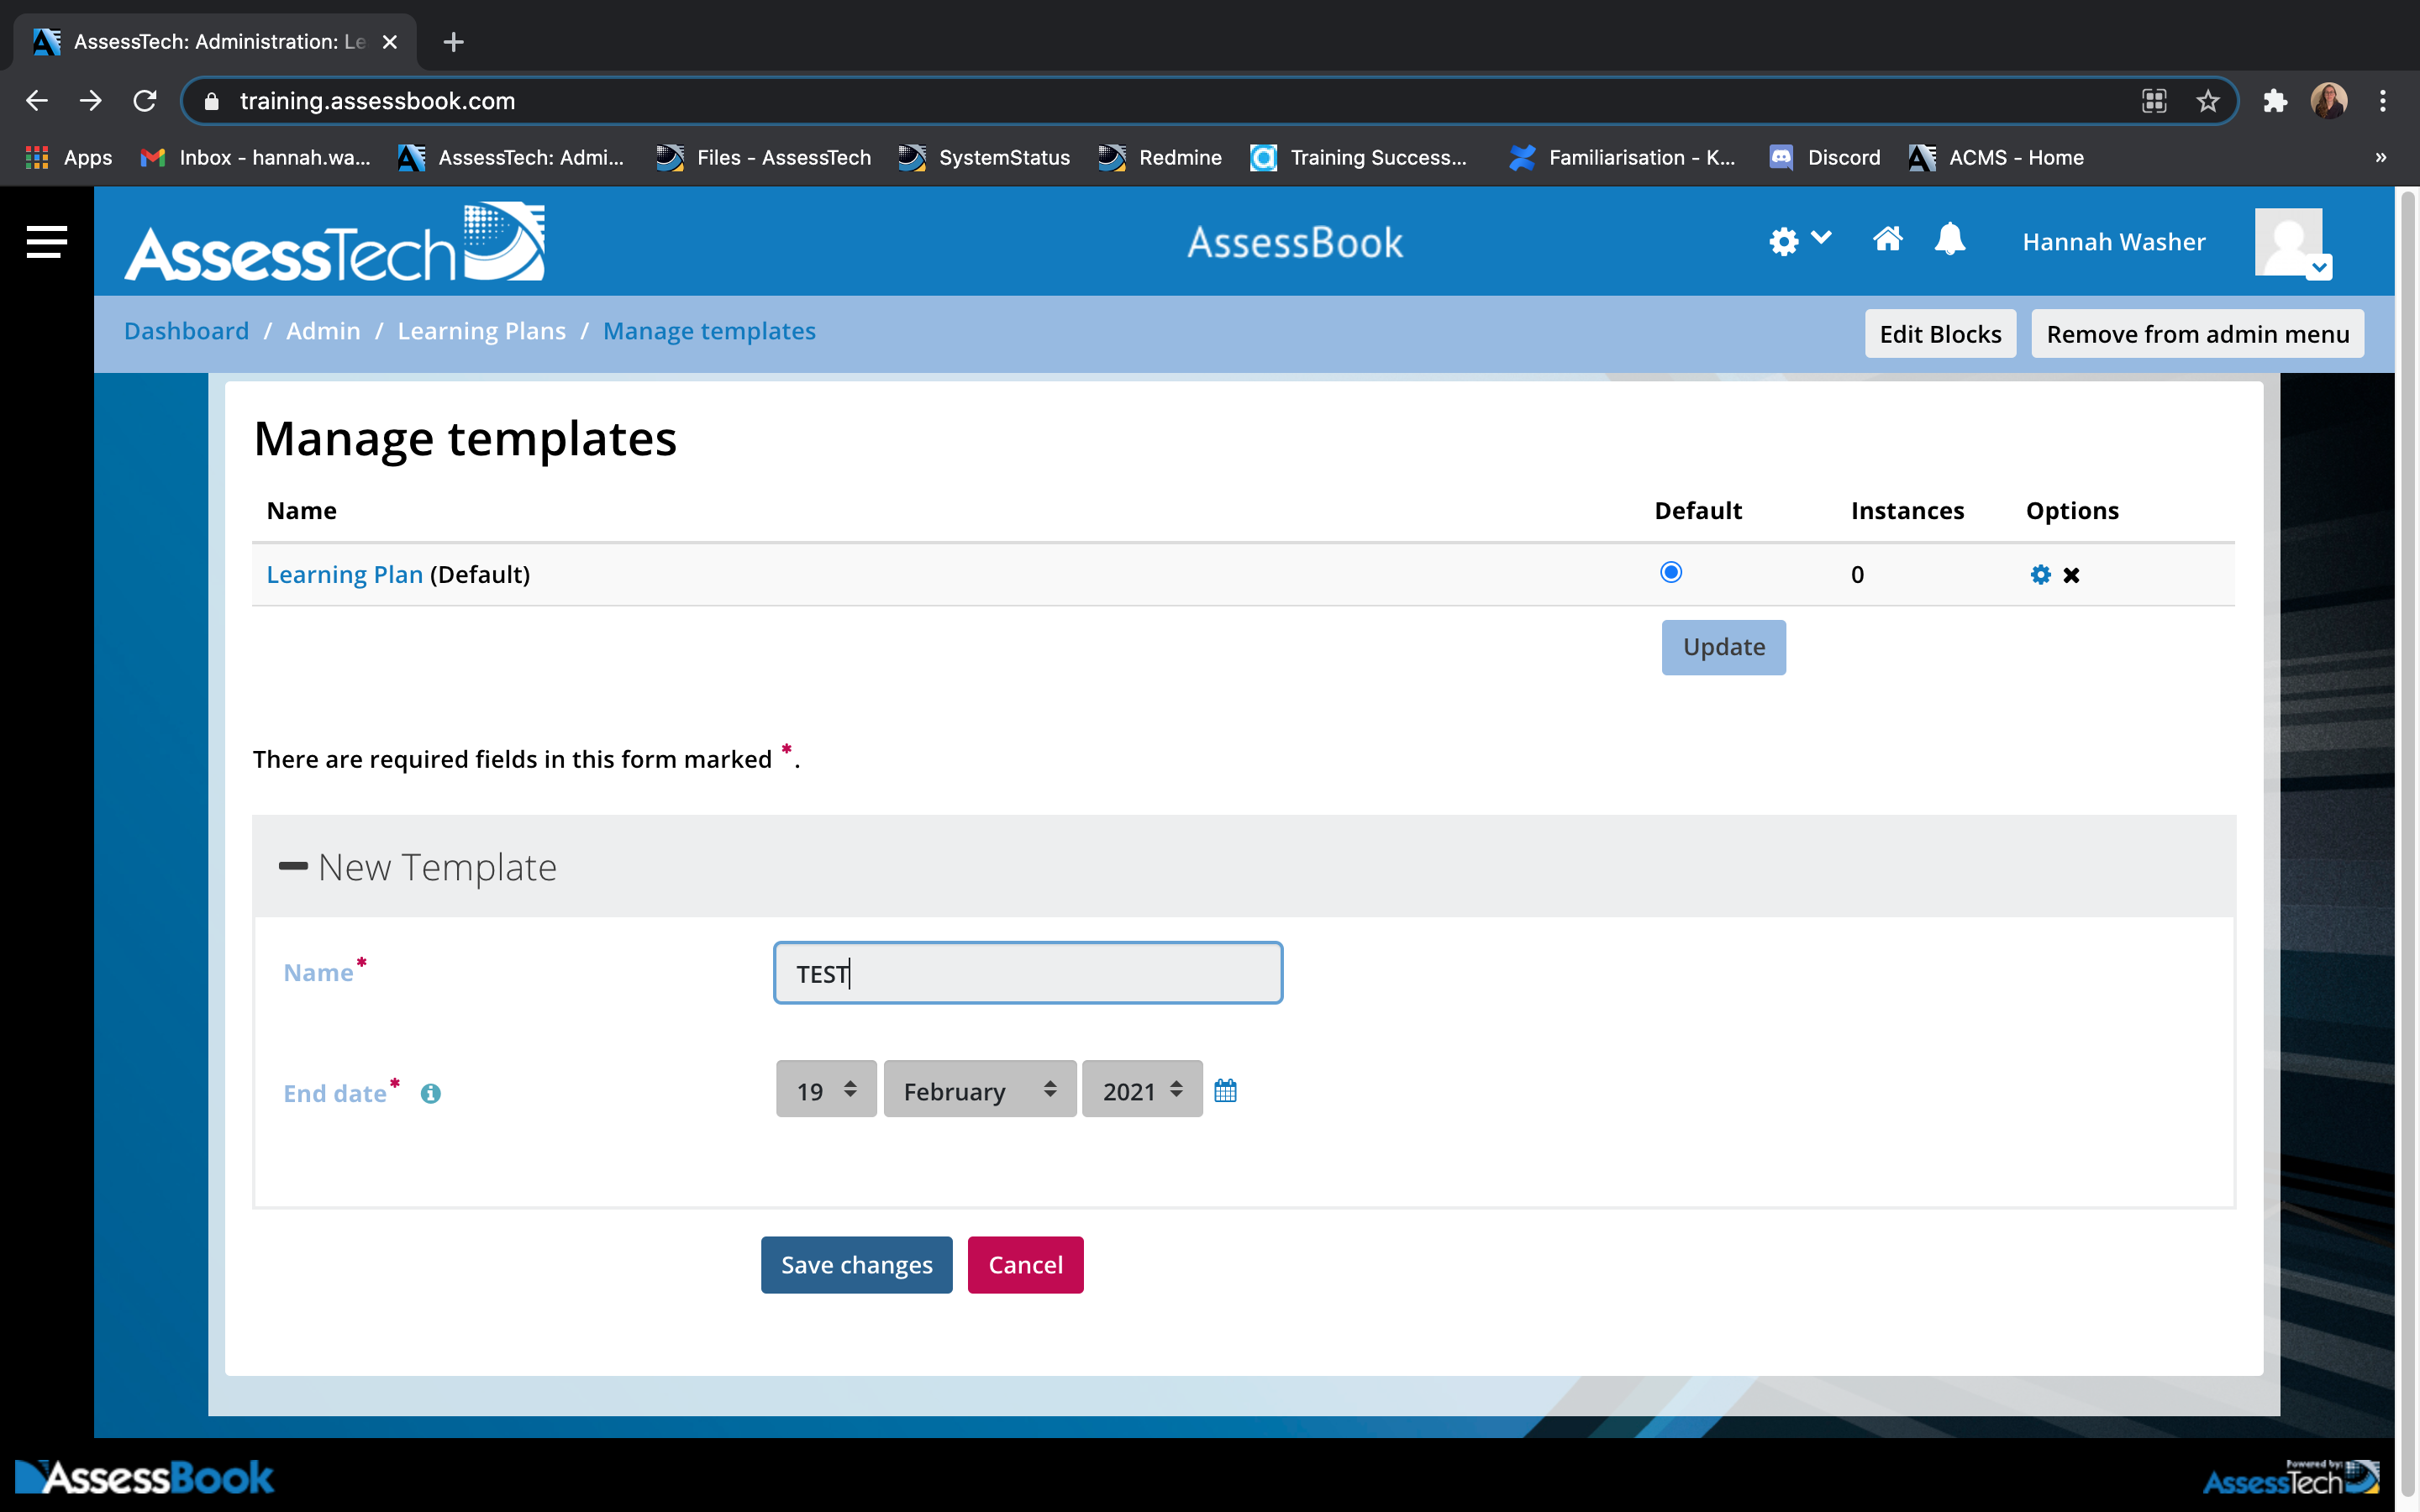Go to Dashboard breadcrumb
The width and height of the screenshot is (2420, 1512).
(186, 331)
